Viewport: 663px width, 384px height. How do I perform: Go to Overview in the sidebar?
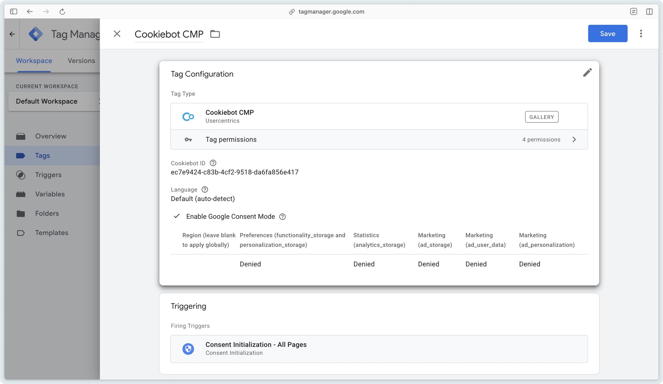52,136
